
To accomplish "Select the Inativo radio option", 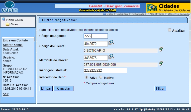I will [x=101, y=77].
